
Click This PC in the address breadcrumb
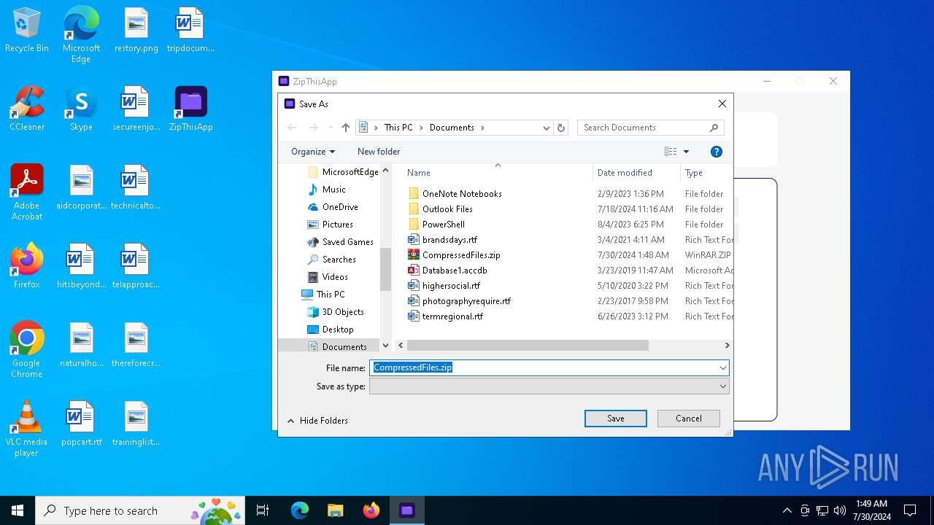click(x=398, y=128)
